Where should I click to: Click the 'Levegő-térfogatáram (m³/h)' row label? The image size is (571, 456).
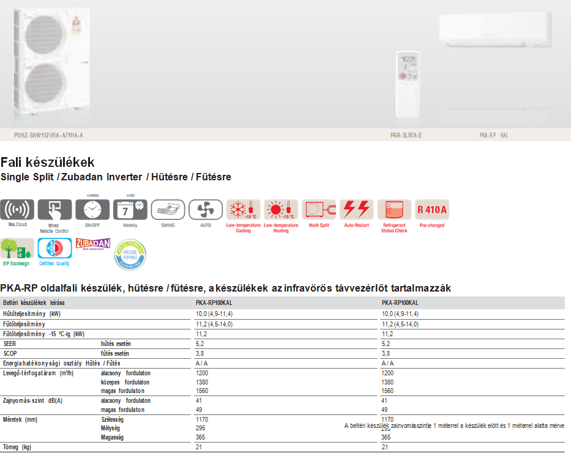click(38, 373)
